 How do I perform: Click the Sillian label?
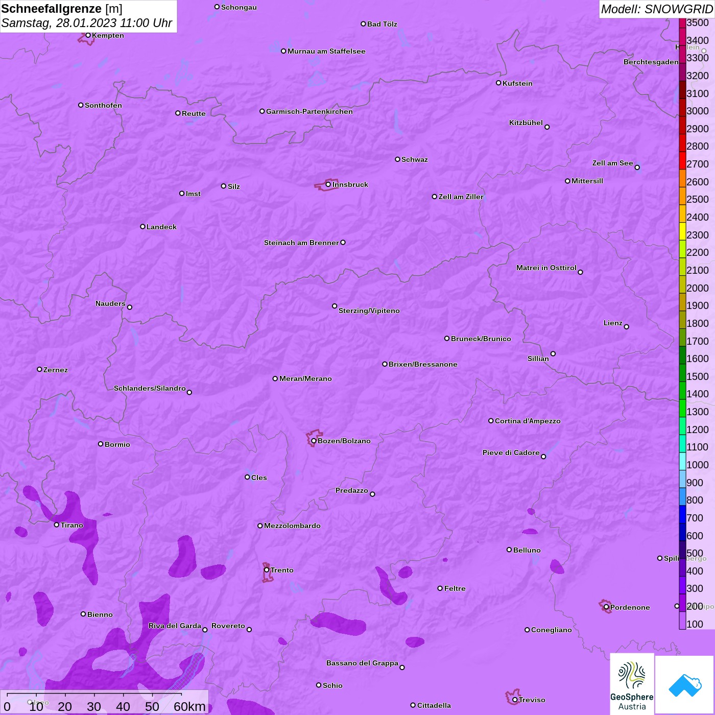click(538, 359)
